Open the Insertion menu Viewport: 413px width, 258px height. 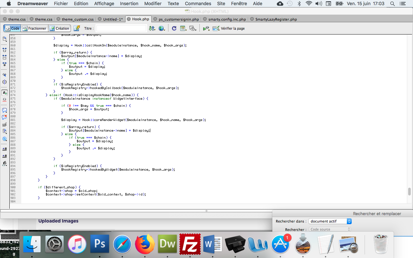tap(129, 4)
